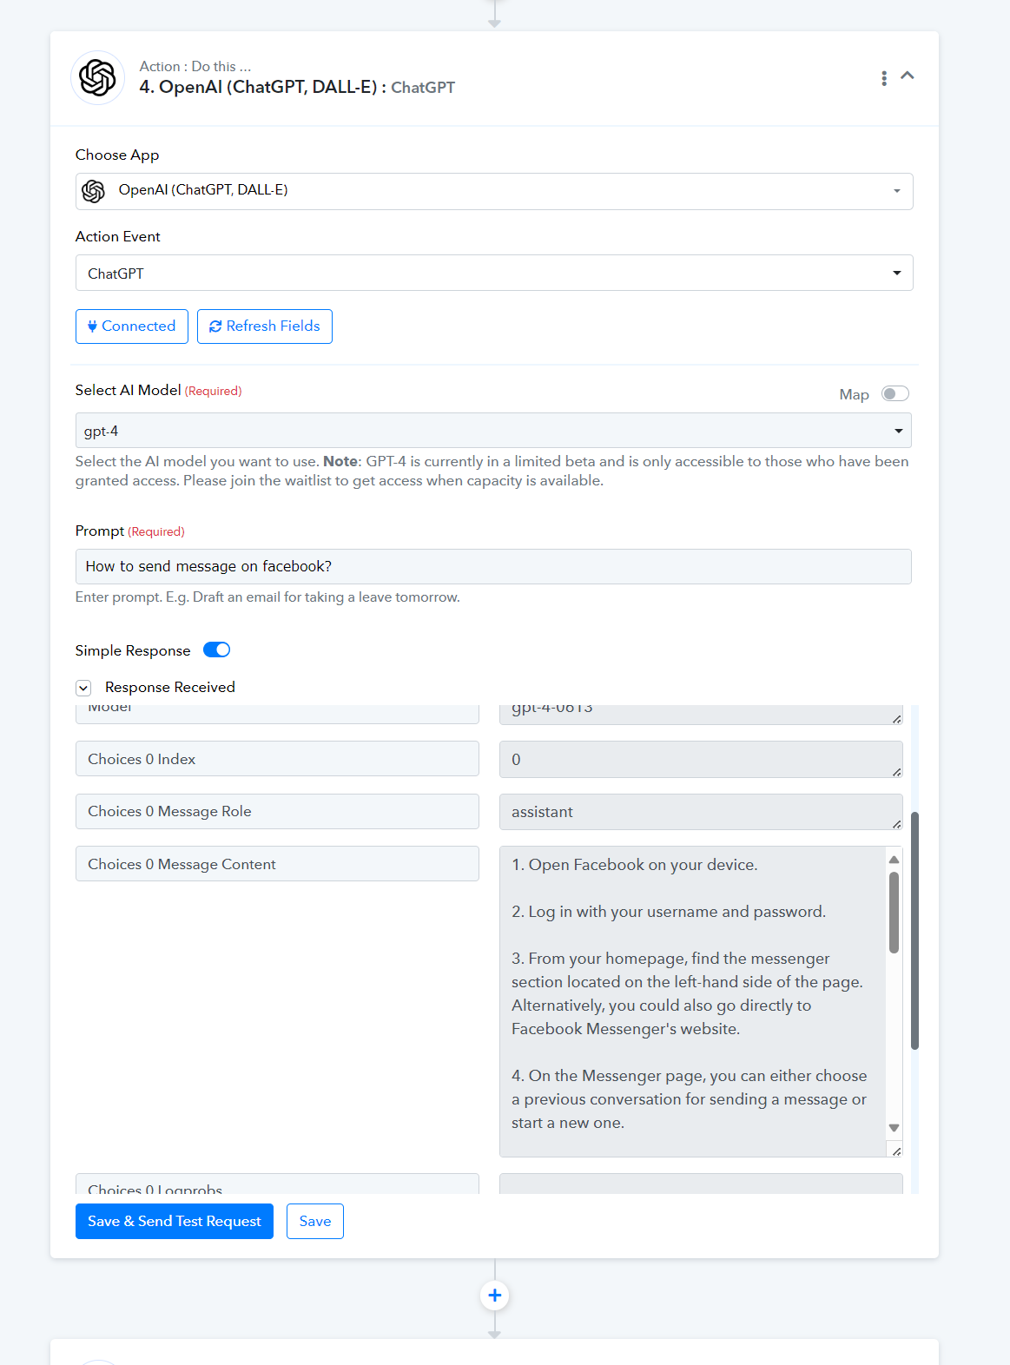The width and height of the screenshot is (1010, 1365).
Task: Click into the Prompt input field
Action: (493, 566)
